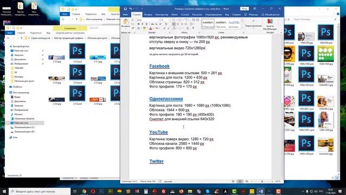
Task: Click the numbered list icon in Word
Action: (180, 20)
